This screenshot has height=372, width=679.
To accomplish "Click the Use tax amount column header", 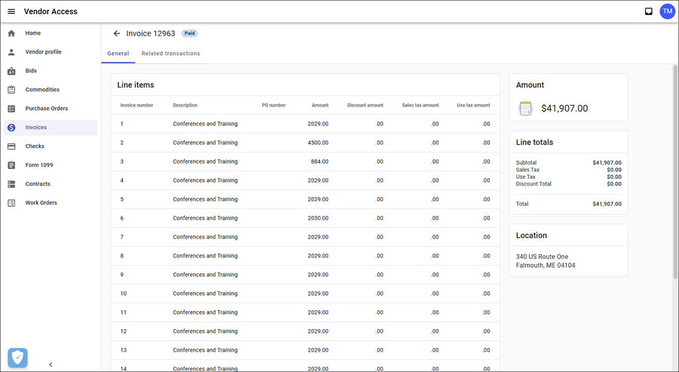I will 473,105.
